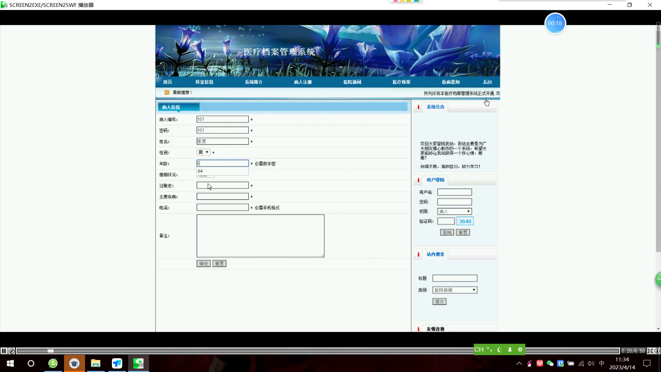Screen dimensions: 661x372
Task: Open 医院新闻 navigation menu item
Action: [x=352, y=82]
